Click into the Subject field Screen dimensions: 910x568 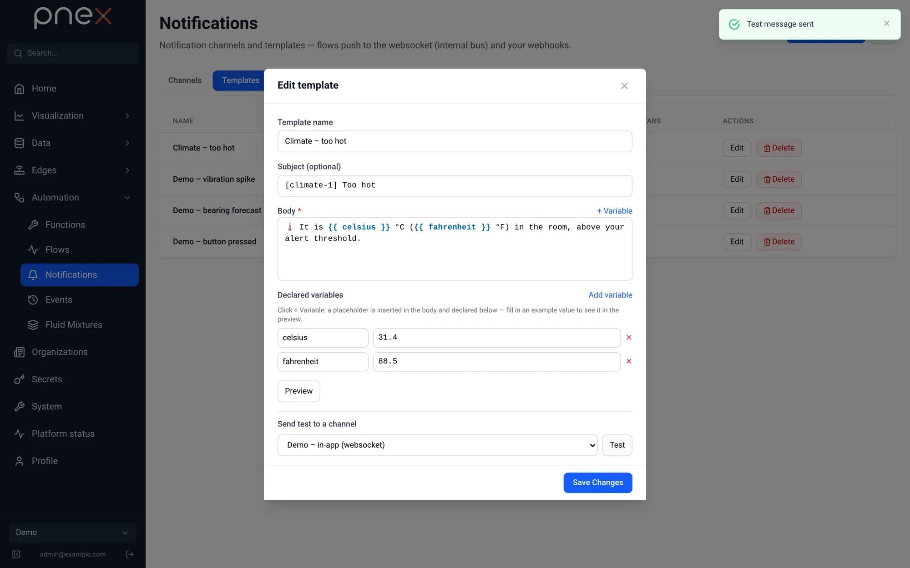point(455,185)
